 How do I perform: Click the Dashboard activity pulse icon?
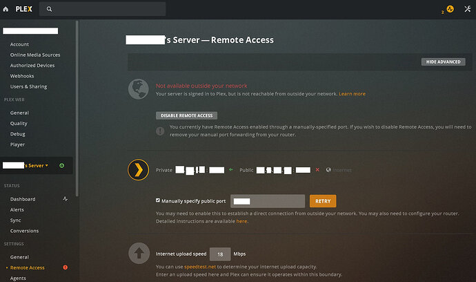tap(66, 199)
